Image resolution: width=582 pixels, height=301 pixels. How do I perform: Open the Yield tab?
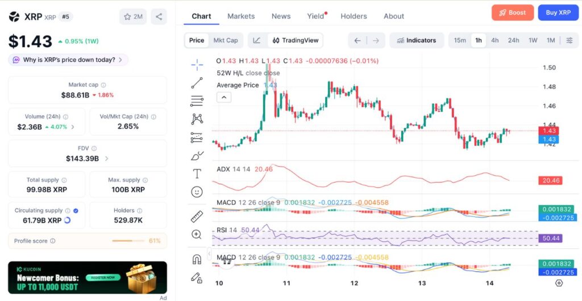(x=316, y=16)
